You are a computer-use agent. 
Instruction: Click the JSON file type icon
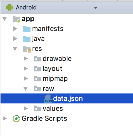(48, 99)
